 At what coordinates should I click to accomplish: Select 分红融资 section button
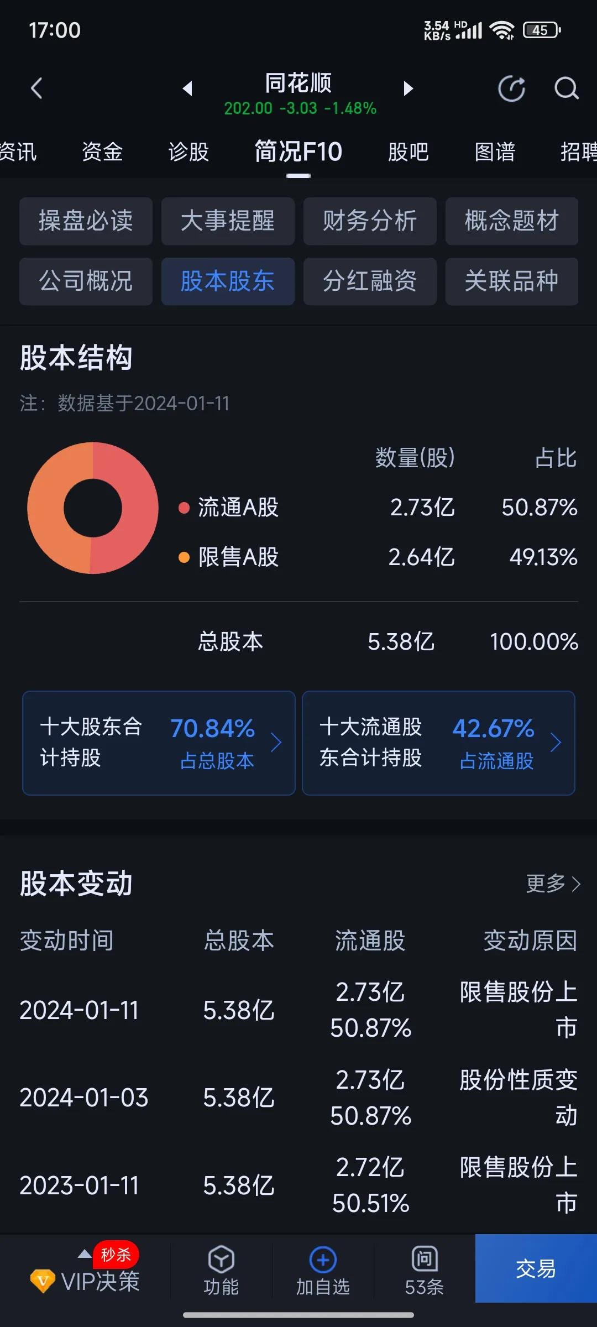pyautogui.click(x=370, y=281)
